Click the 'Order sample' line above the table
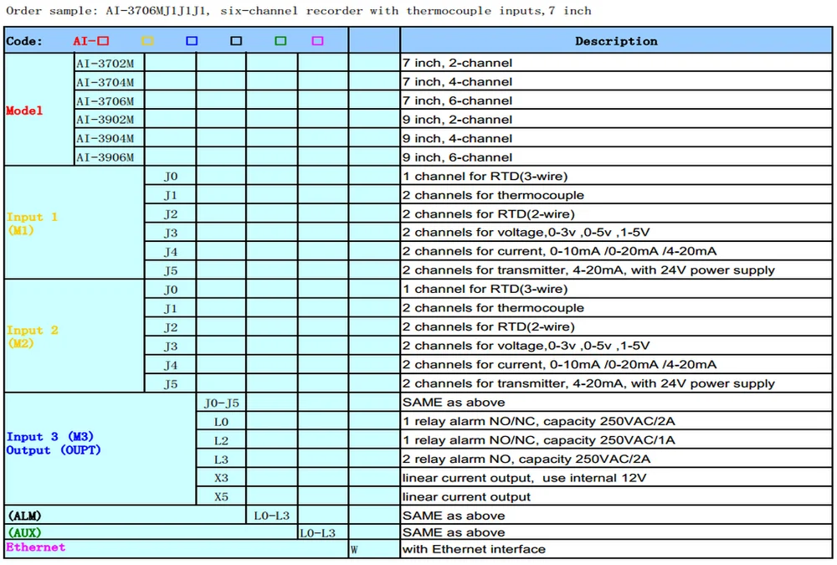This screenshot has height=565, width=837. click(299, 11)
